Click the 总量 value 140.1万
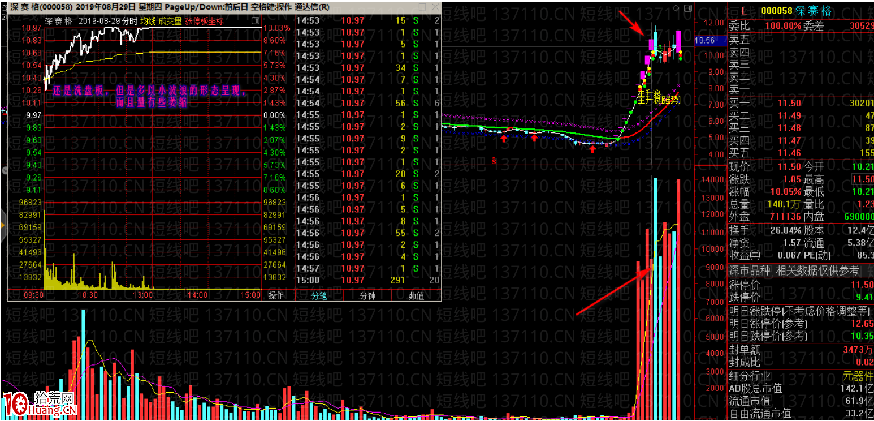The image size is (874, 421). pyautogui.click(x=782, y=204)
